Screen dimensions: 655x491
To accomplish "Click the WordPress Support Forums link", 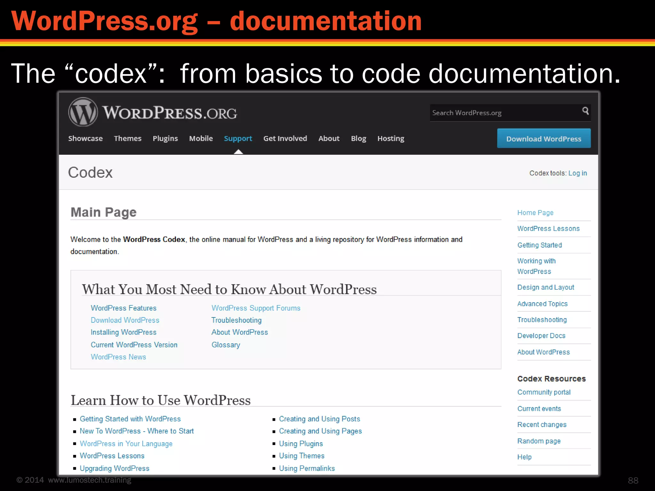I will click(x=256, y=308).
